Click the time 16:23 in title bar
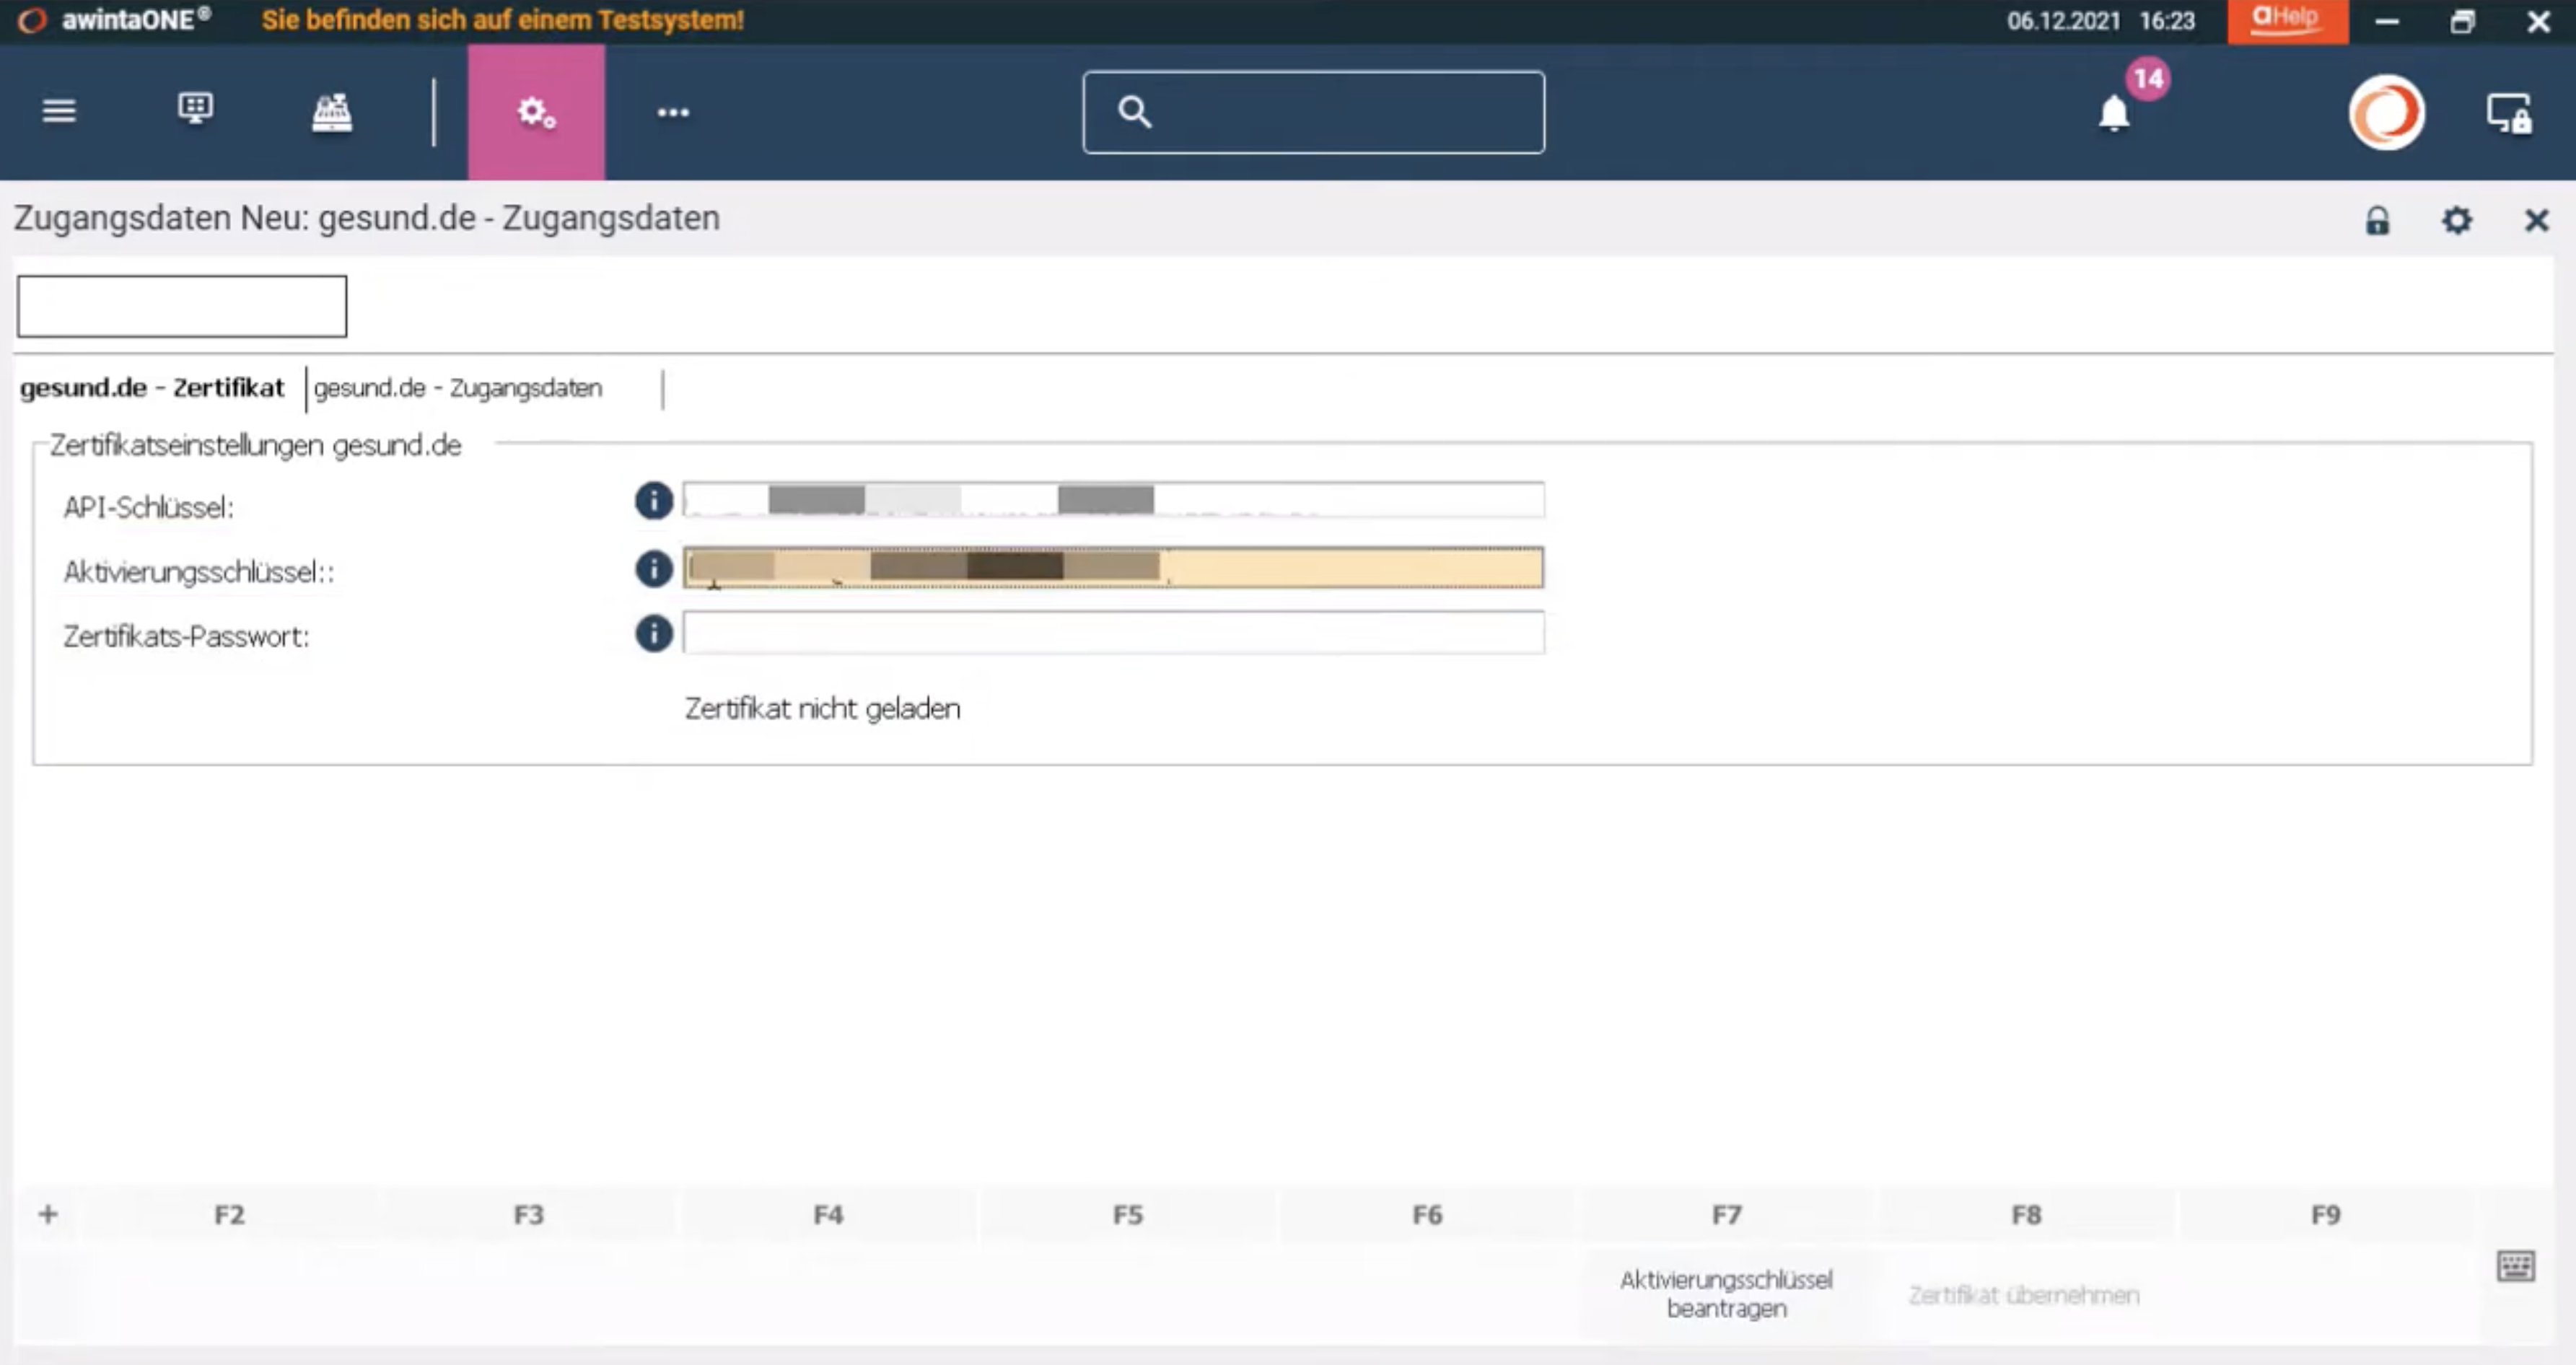The image size is (2576, 1365). 2167,21
